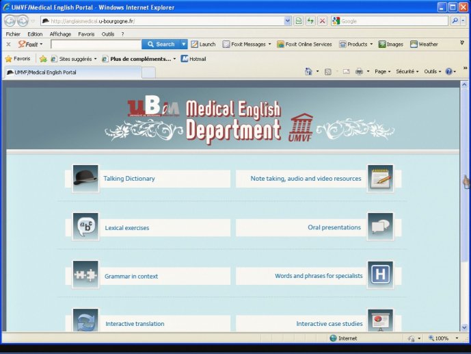Screen dimensions: 471x354
Task: Open the Talking Dictionary link
Action: [x=129, y=179]
